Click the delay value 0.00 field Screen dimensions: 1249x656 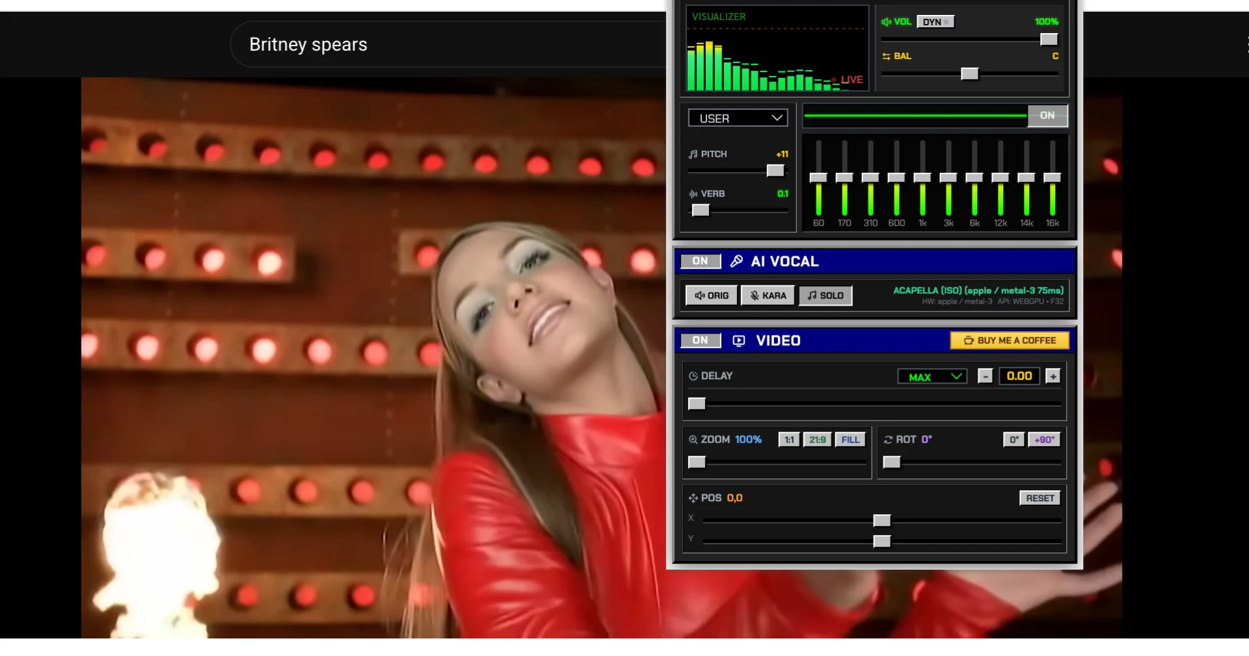[1019, 376]
